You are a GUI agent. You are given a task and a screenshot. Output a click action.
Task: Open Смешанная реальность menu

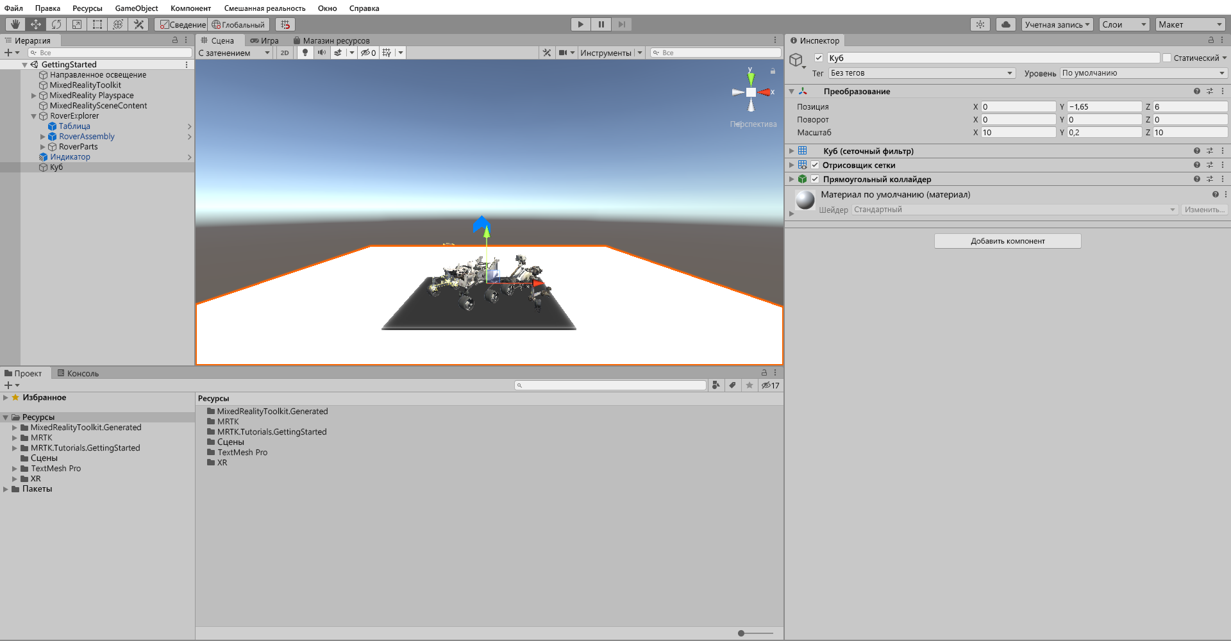[x=265, y=8]
